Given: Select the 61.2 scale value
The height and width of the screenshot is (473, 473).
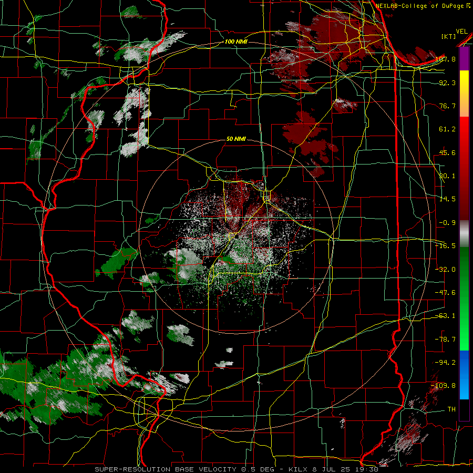Looking at the screenshot, I should pos(447,129).
